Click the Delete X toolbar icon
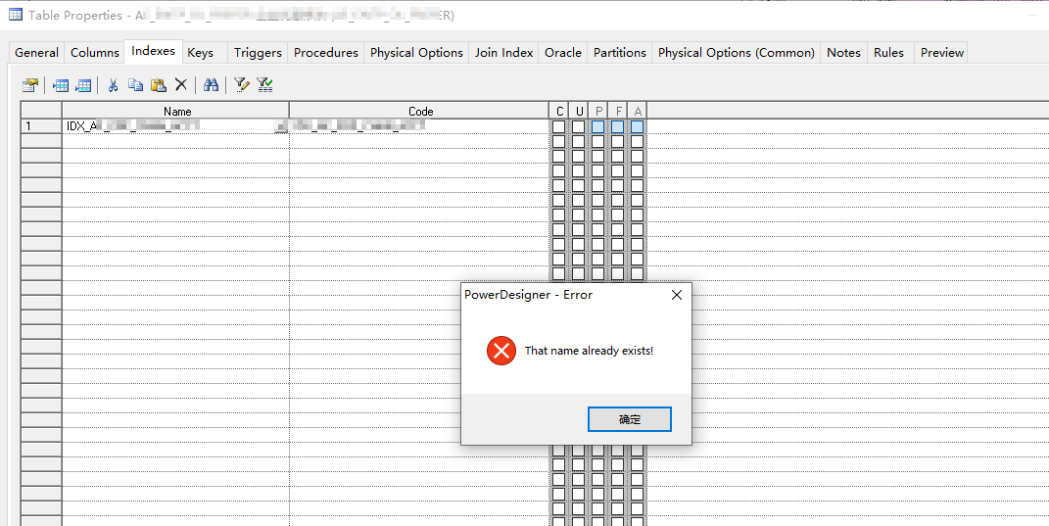The height and width of the screenshot is (526, 1049). coord(180,85)
